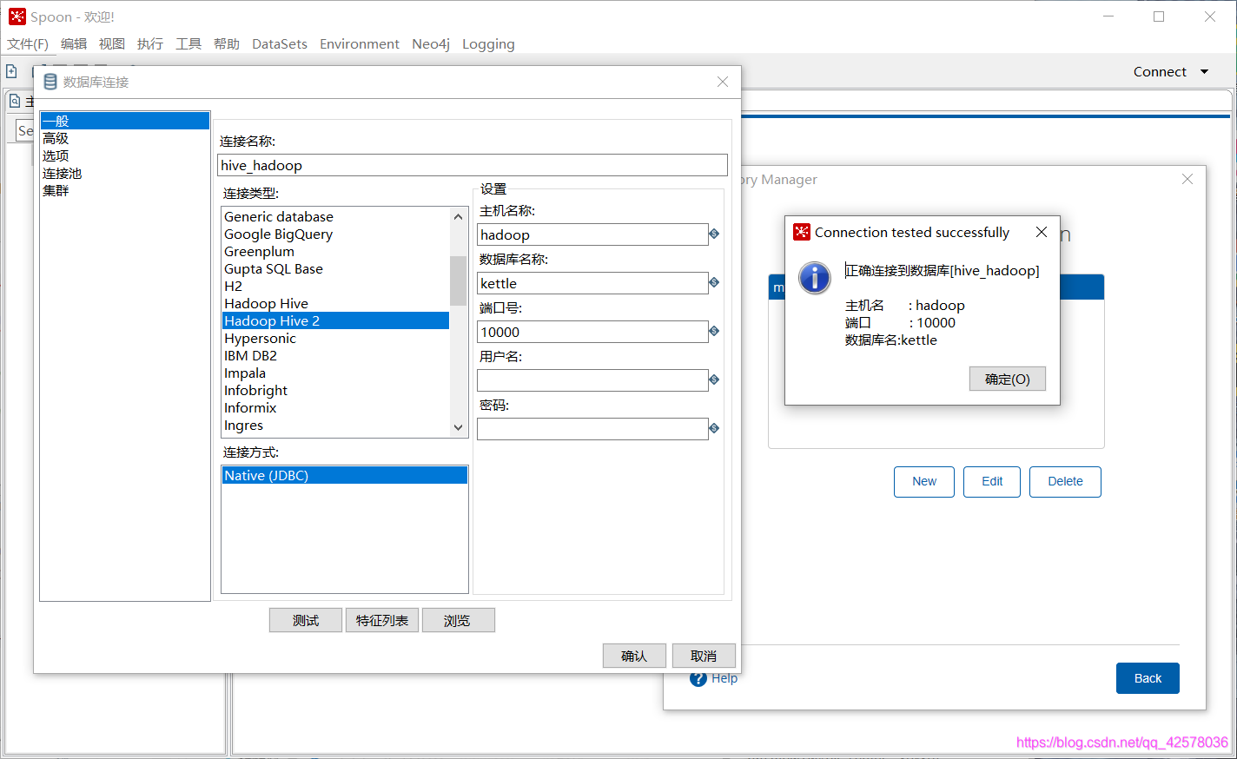Click the connection name field hive_hadoop

click(473, 165)
